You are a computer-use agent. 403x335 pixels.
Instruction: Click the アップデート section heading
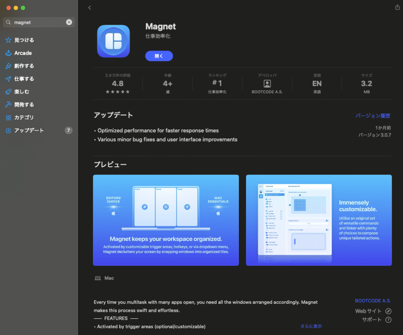click(x=113, y=115)
